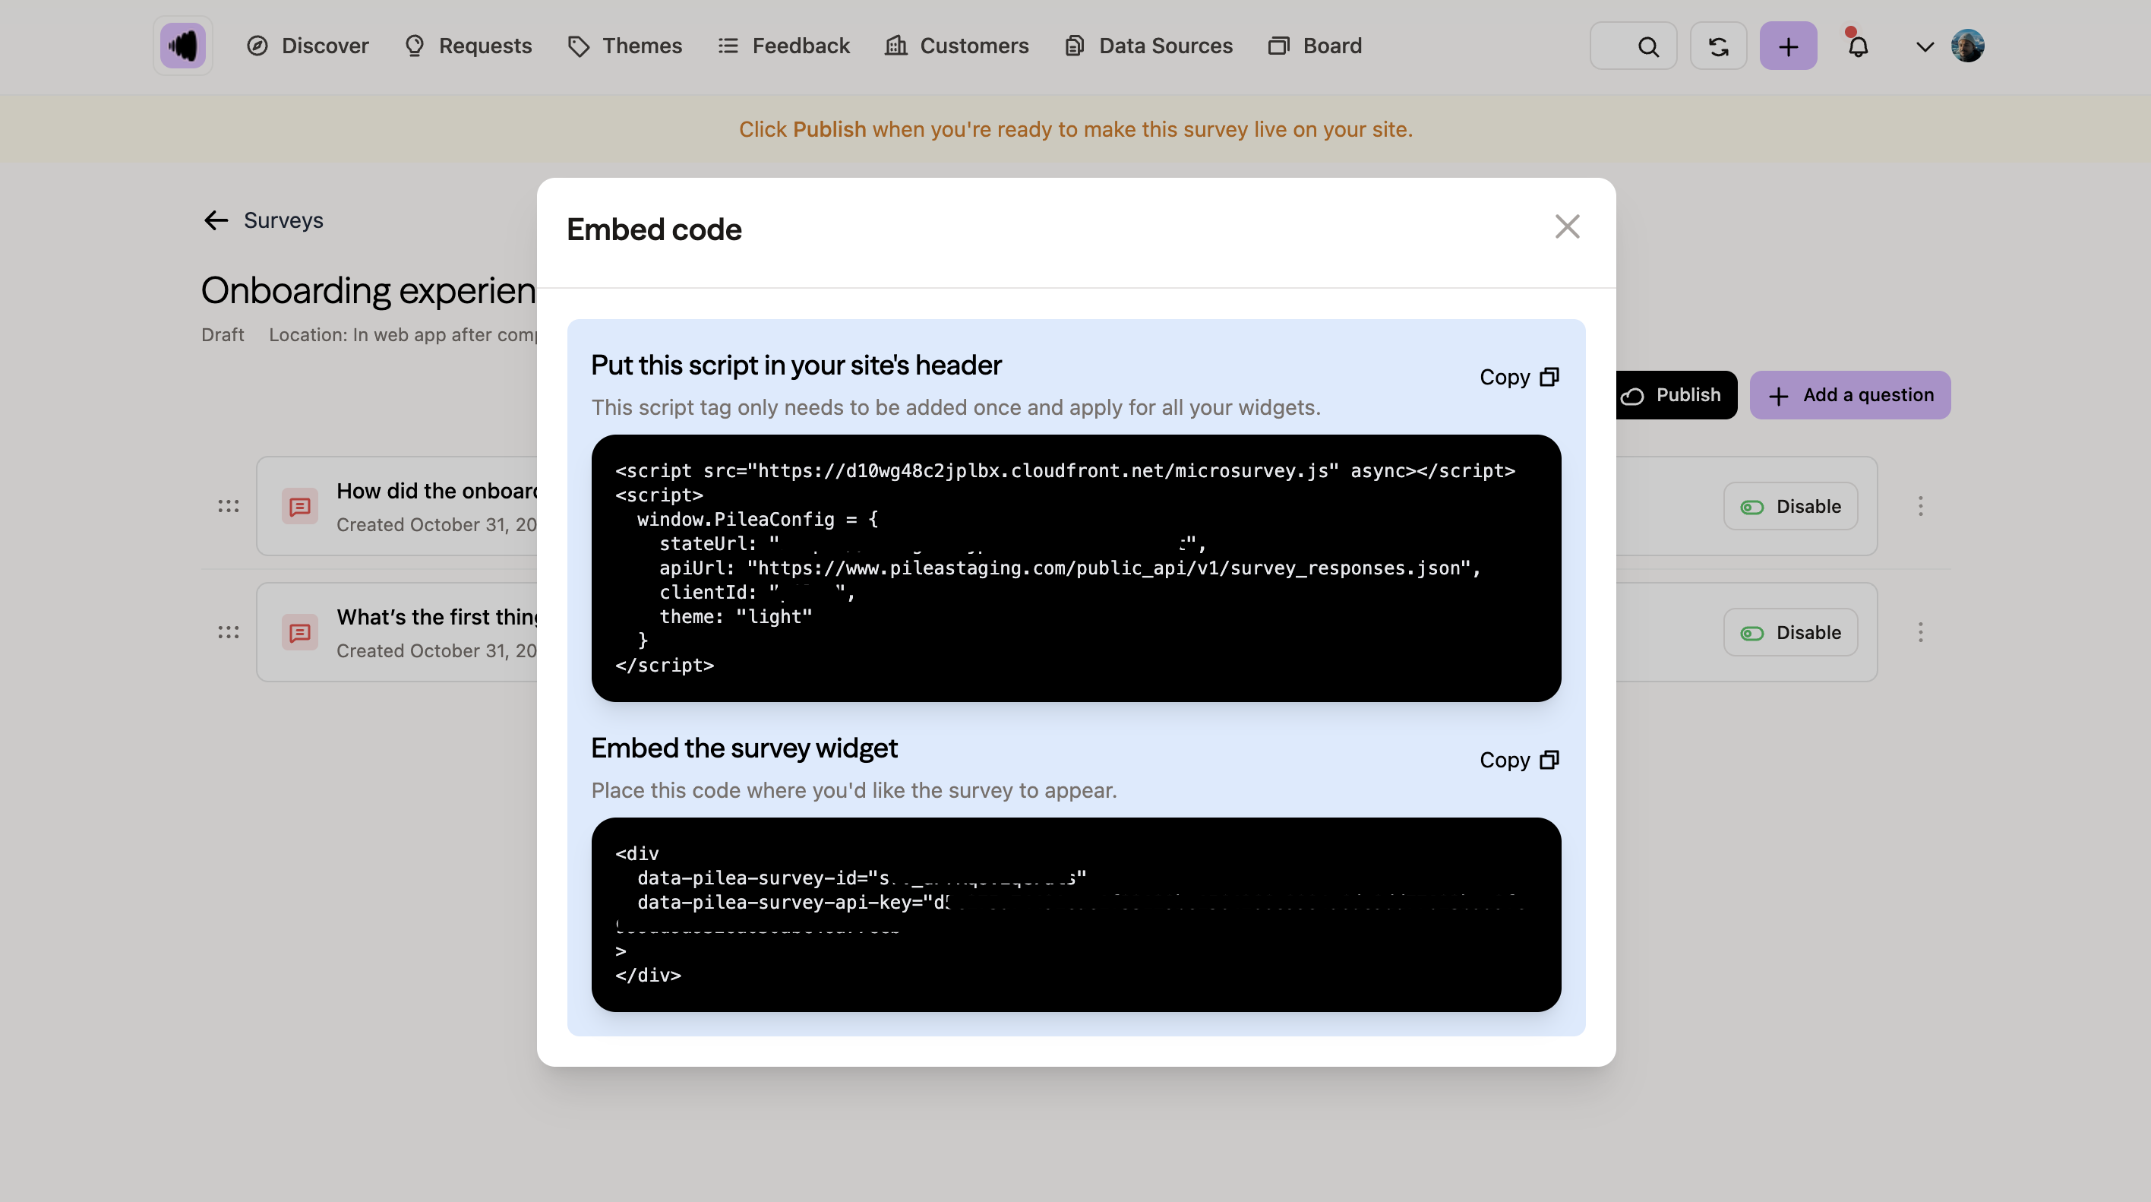This screenshot has width=2151, height=1202.
Task: Open the search icon button
Action: (1647, 47)
